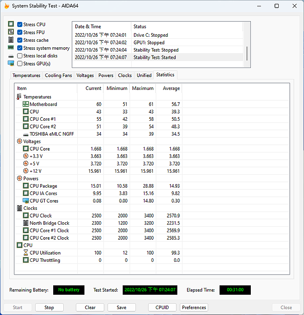
Task: Select the Clocks tab
Action: tap(125, 75)
